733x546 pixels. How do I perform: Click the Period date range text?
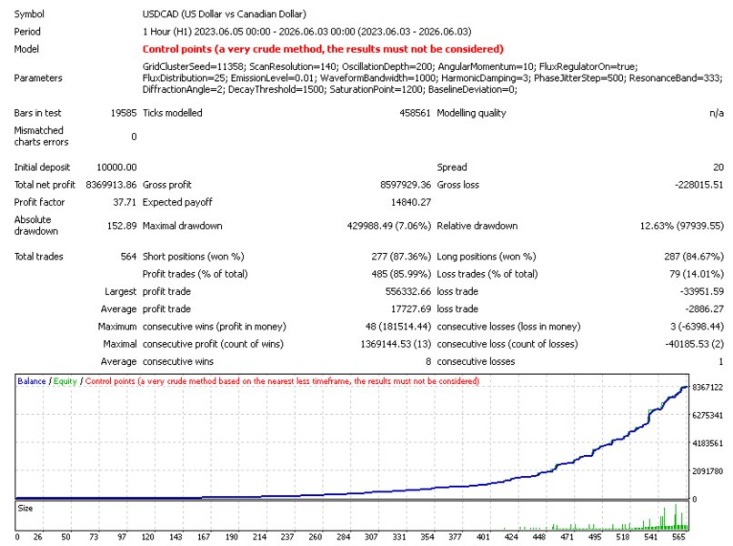tap(306, 32)
